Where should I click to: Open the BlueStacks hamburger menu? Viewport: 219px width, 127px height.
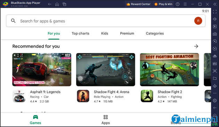[x=185, y=4]
